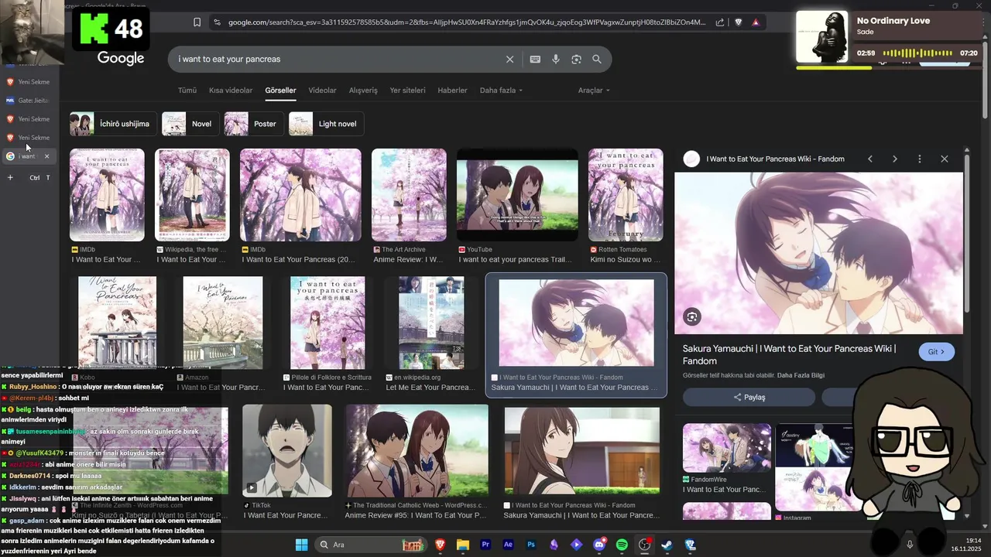The image size is (991, 557).
Task: Switch to the 'Videolar' tab
Action: (x=323, y=91)
